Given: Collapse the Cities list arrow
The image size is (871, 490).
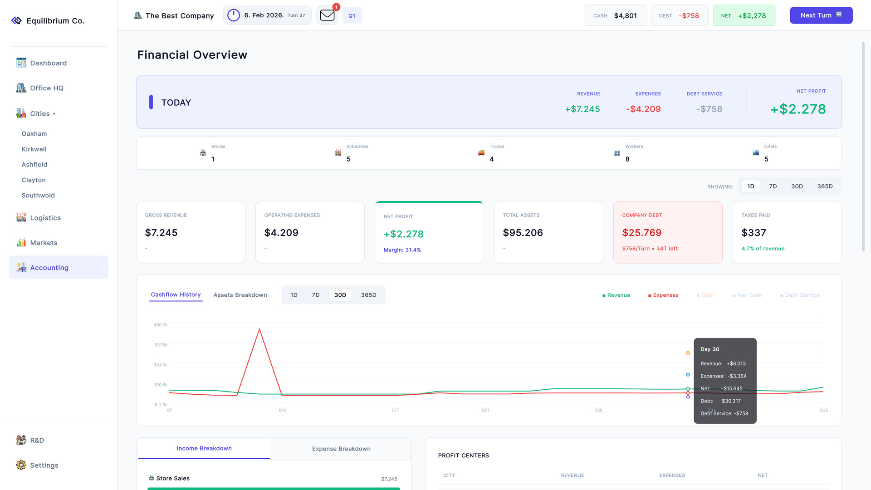Looking at the screenshot, I should 54,114.
